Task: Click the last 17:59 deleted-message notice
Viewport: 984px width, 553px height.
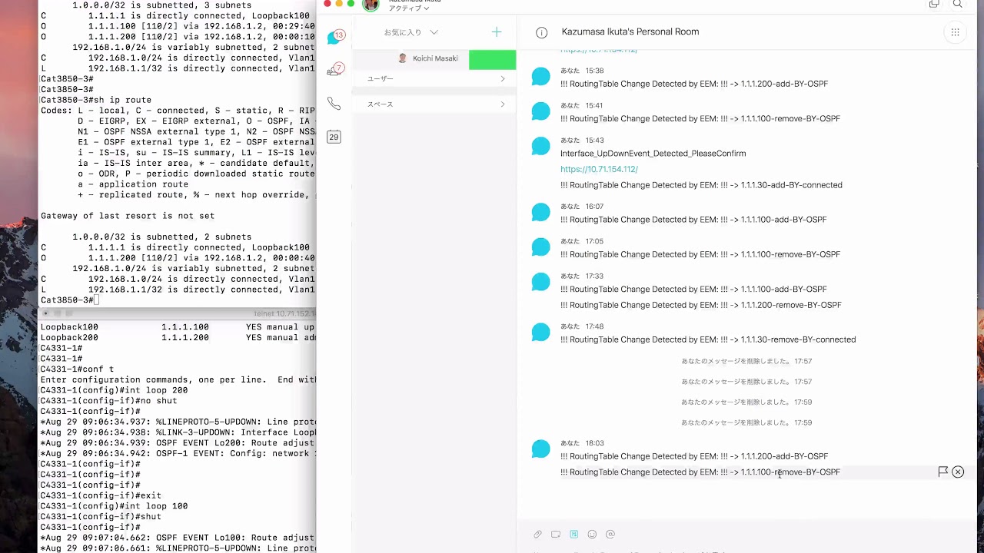Action: click(x=746, y=422)
